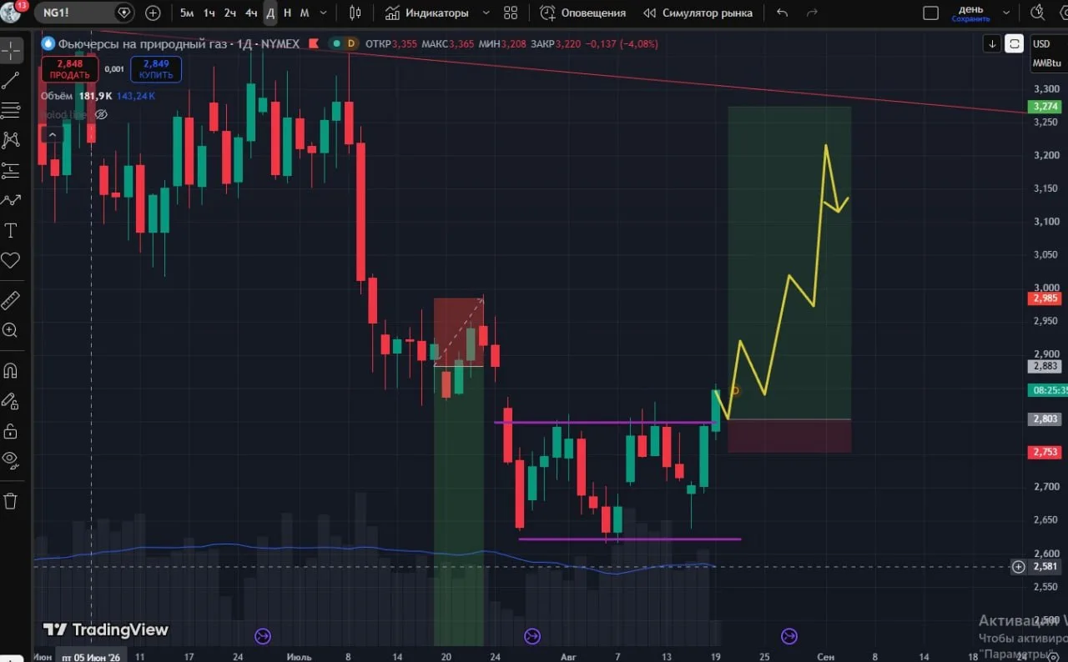Select the trend line drawing tool
Viewport: 1068px width, 662px height.
pyautogui.click(x=11, y=80)
